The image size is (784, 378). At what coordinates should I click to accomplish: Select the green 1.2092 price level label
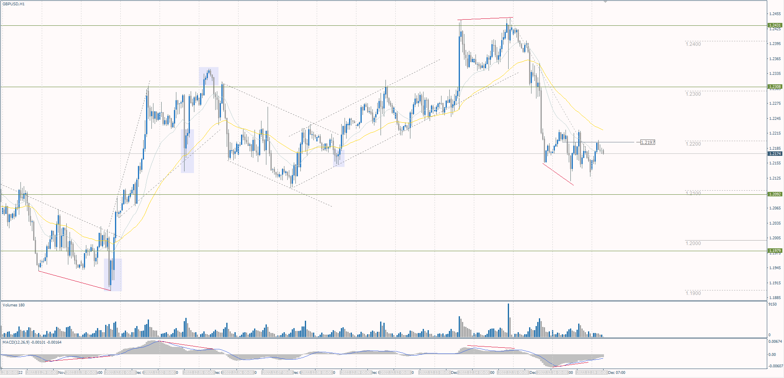[x=775, y=194]
